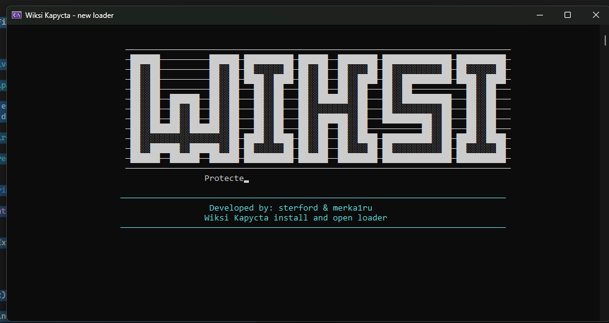This screenshot has height=323, width=609.
Task: Maximize the Wiksi Kapycta loader window
Action: pyautogui.click(x=568, y=15)
